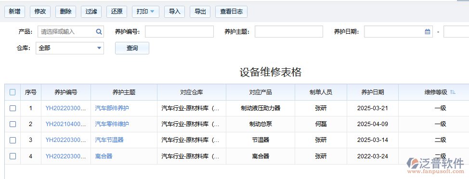This screenshot has width=469, height=179.
Task: Click the 养护主题 column header
Action: point(124,92)
